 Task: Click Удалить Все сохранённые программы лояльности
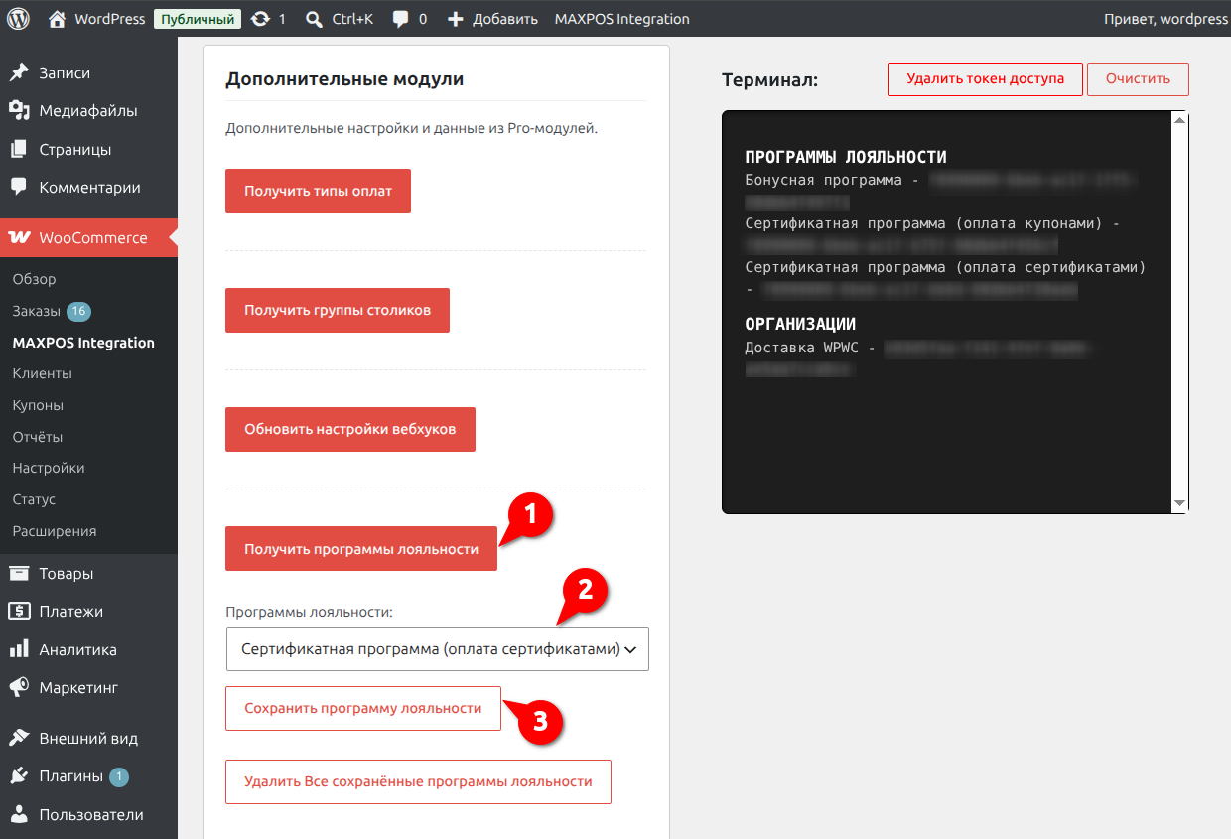(x=418, y=781)
